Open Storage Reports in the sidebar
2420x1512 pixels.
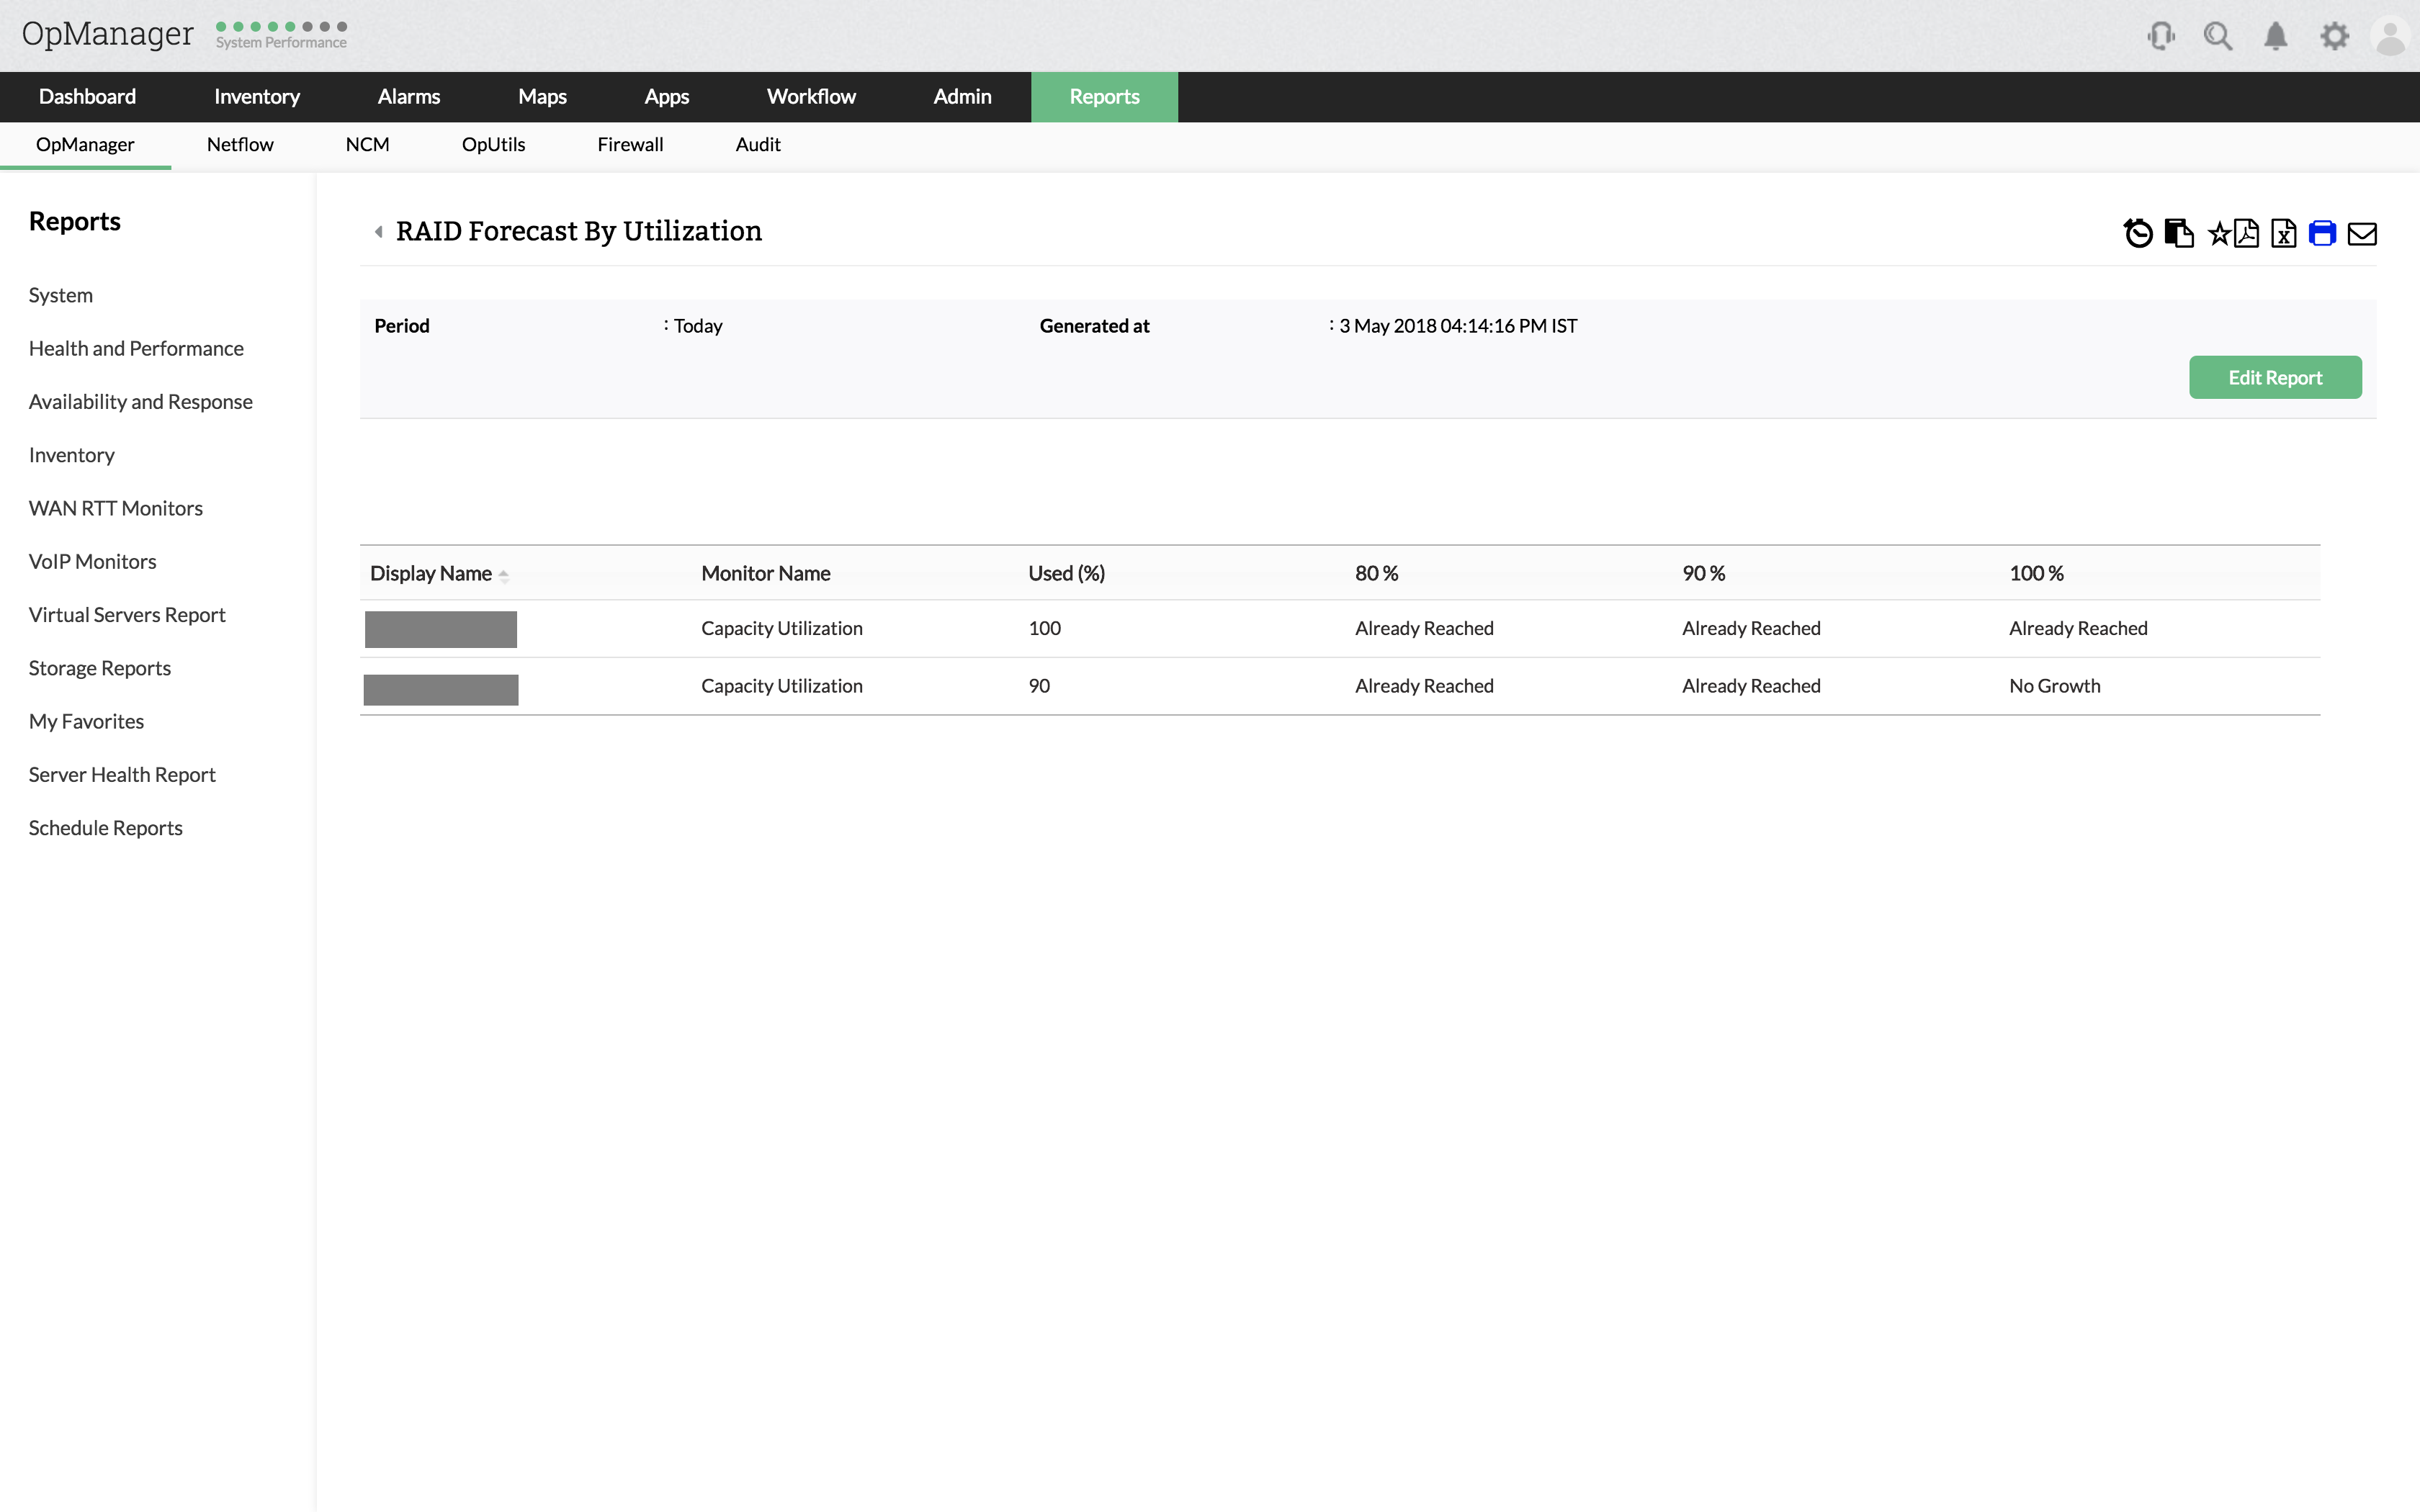[x=99, y=668]
